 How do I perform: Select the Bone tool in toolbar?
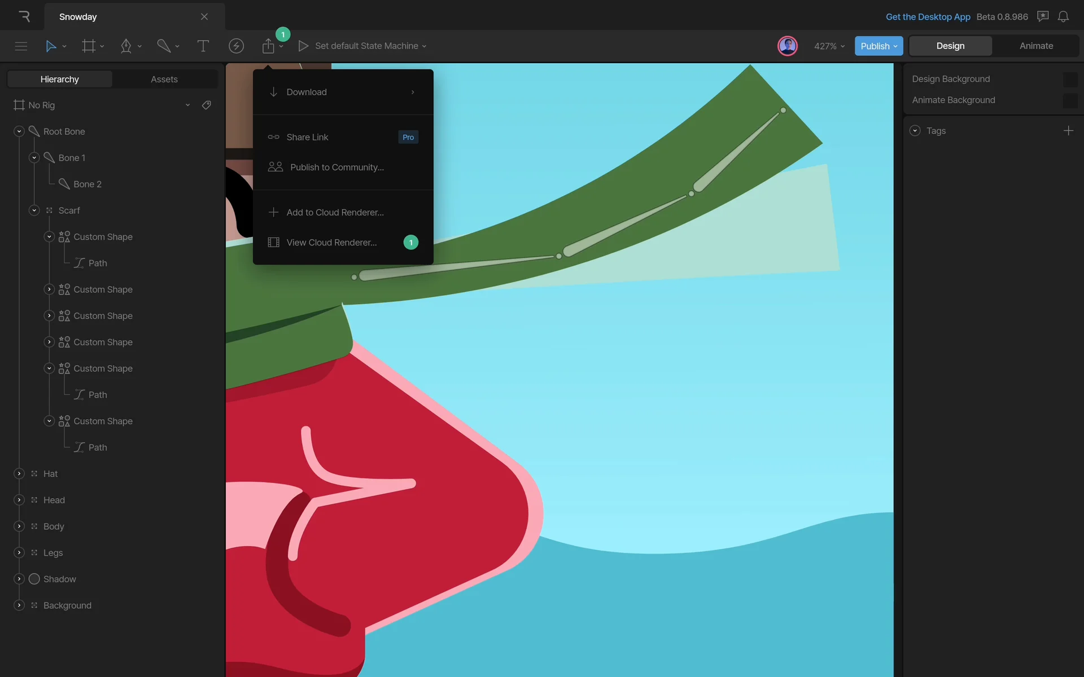(164, 46)
